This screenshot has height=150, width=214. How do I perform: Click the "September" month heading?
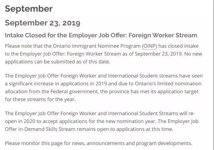pyautogui.click(x=29, y=9)
